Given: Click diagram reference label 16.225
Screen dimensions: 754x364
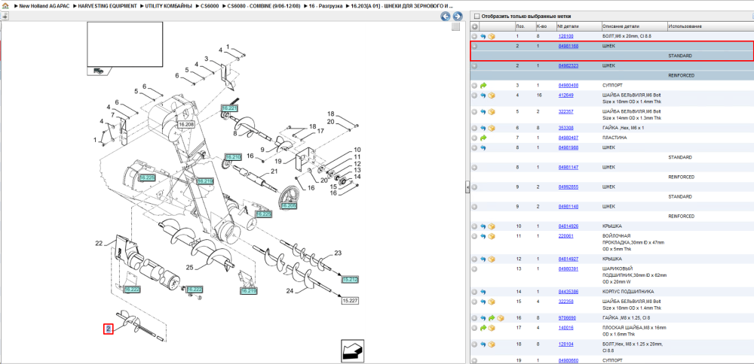Looking at the screenshot, I should (147, 178).
